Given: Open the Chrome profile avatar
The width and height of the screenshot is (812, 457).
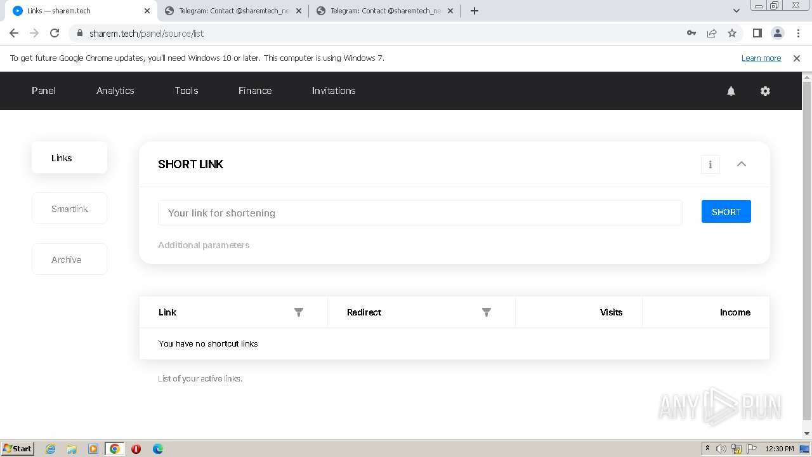Looking at the screenshot, I should coord(777,33).
